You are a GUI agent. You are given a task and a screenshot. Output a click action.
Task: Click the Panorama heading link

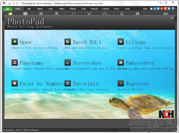(31, 63)
